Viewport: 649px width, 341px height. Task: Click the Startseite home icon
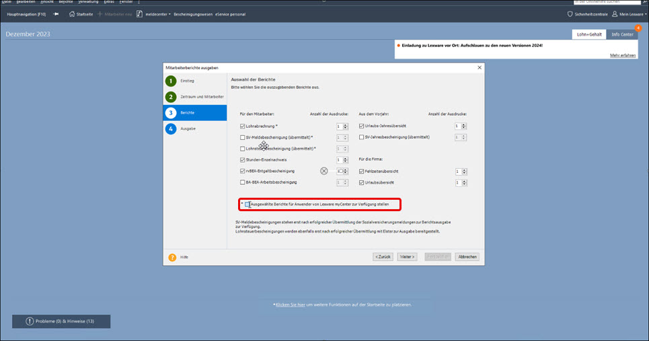pyautogui.click(x=72, y=13)
